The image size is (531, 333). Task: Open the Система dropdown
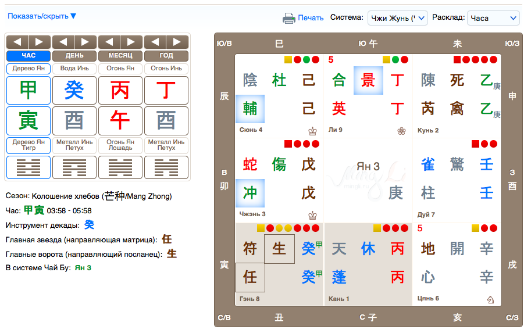[x=397, y=18]
